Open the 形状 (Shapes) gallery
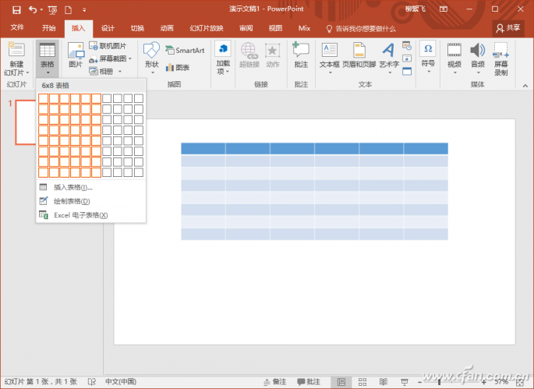Screen dimensions: 534x389 151,58
